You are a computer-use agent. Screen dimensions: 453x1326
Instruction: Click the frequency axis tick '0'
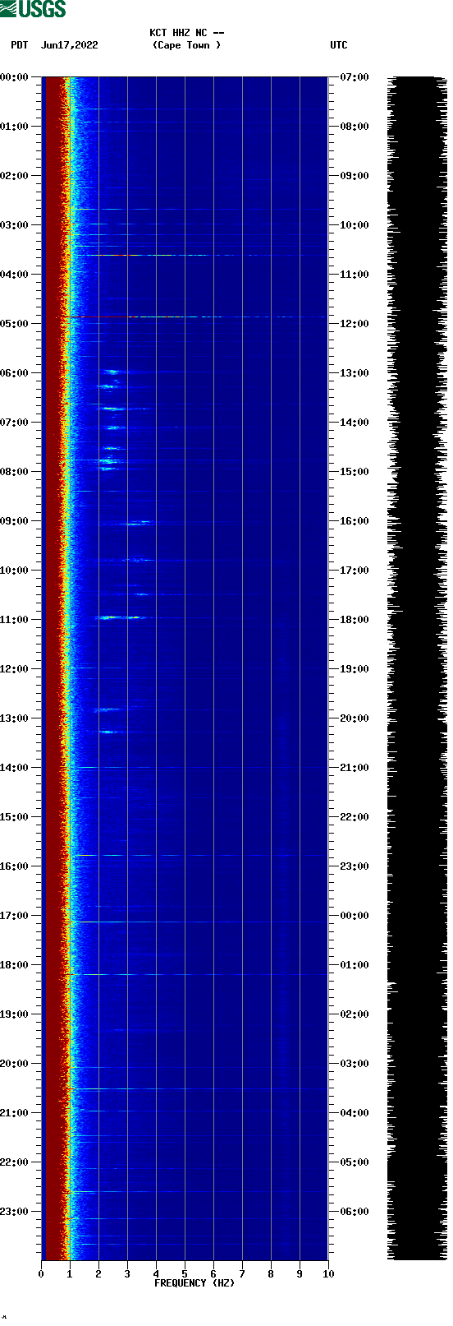coord(41,1274)
